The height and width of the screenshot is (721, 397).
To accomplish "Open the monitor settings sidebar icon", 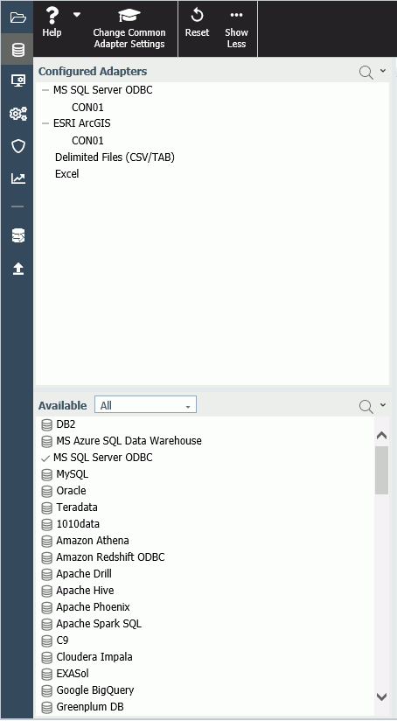I will (x=17, y=80).
